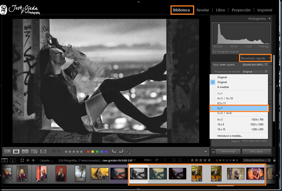The width and height of the screenshot is (282, 191).
Task: Open toolbar content dropdown arrow
Action: pyautogui.click(x=205, y=151)
